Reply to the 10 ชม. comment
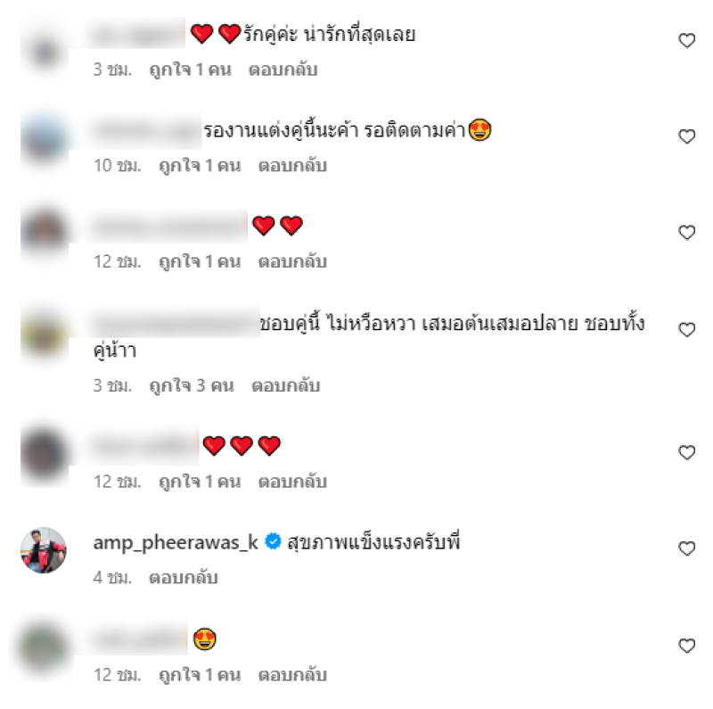 pos(292,166)
